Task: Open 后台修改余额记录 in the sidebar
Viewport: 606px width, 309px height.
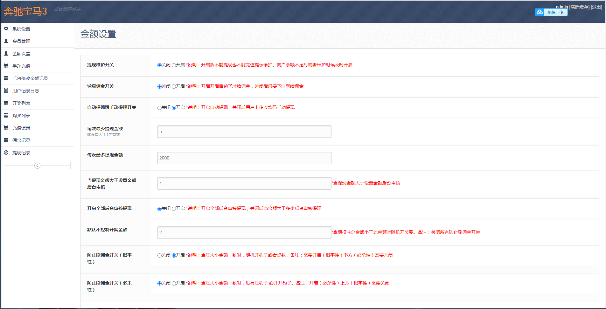Action: 30,78
